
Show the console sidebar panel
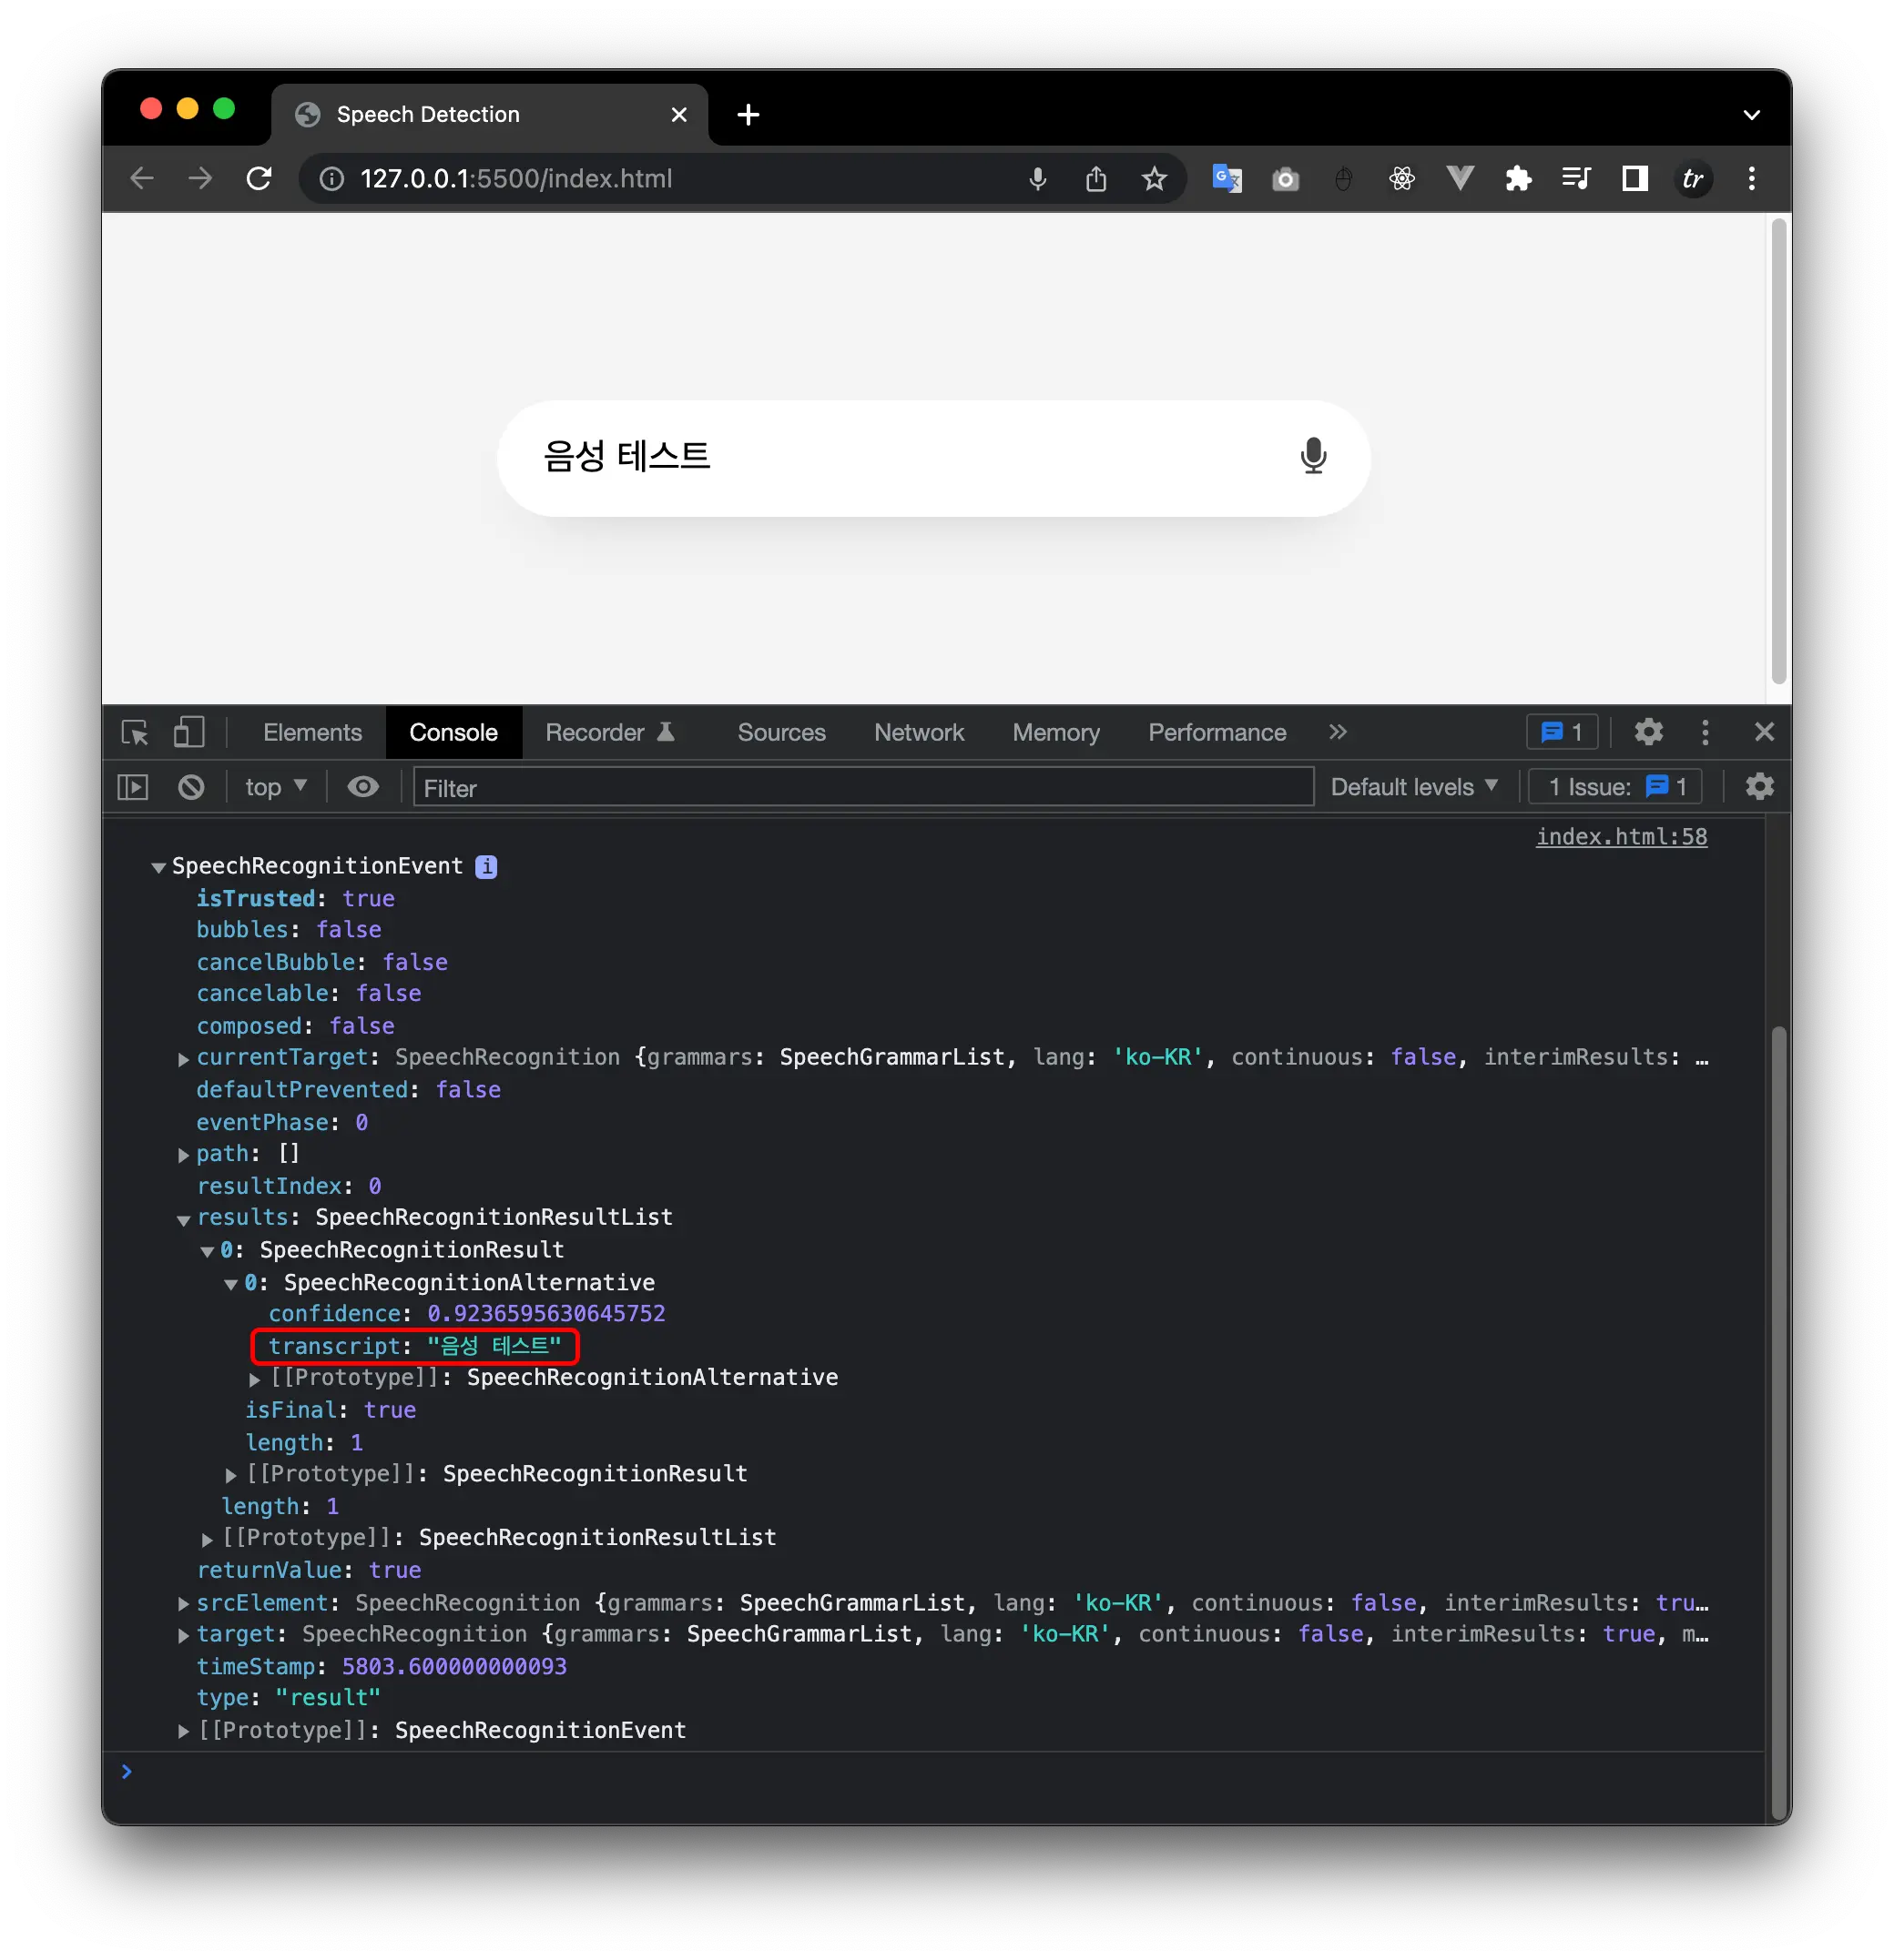coord(133,788)
